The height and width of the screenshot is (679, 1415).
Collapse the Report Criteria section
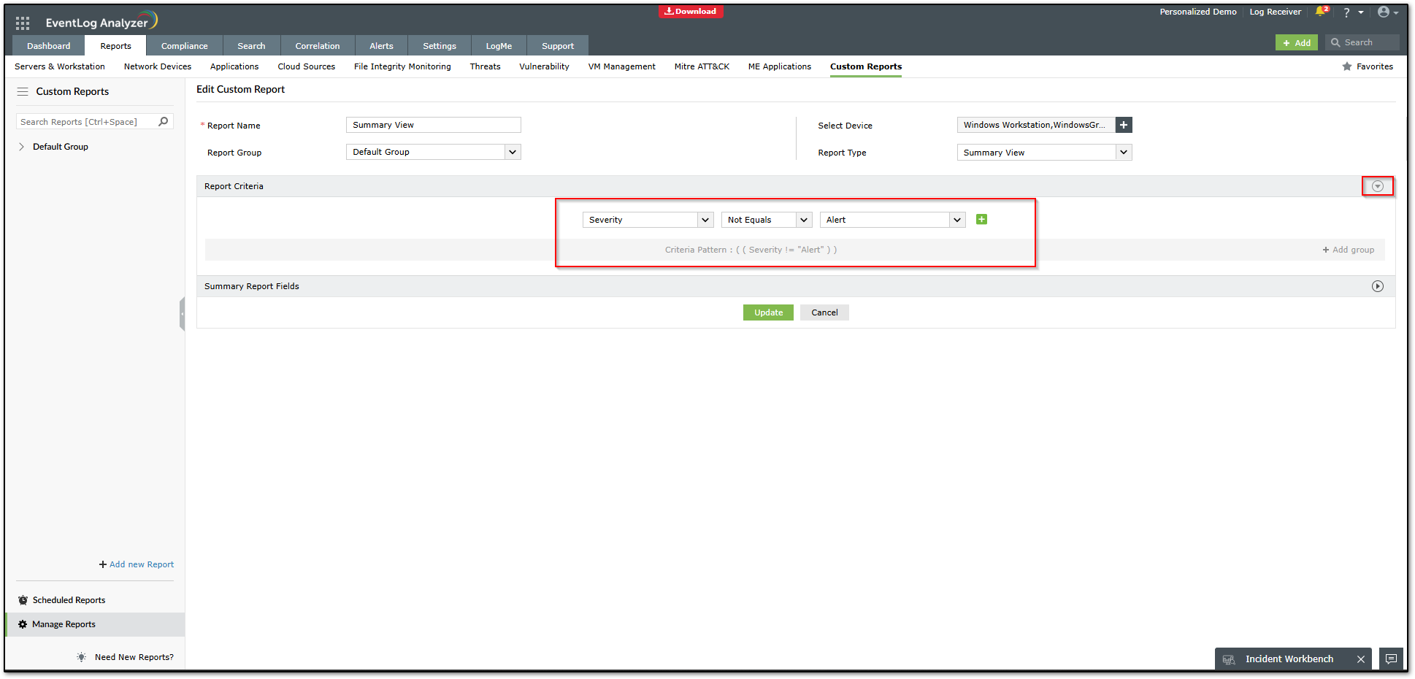click(x=1378, y=186)
